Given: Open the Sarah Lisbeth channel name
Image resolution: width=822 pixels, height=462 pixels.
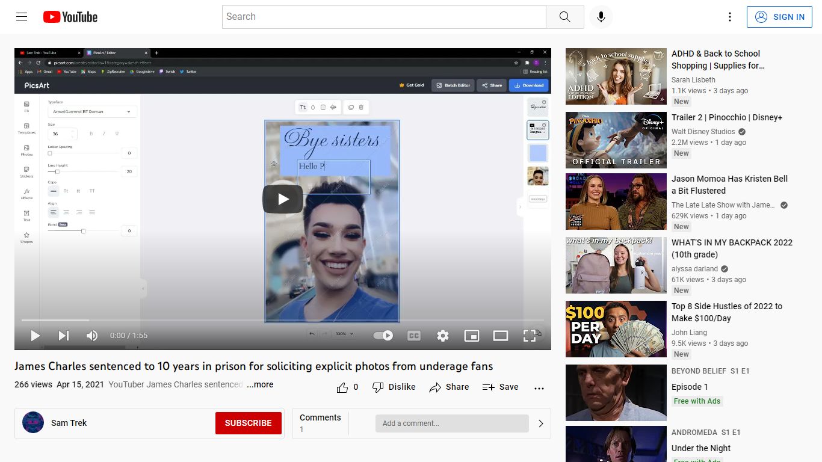Looking at the screenshot, I should 693,80.
